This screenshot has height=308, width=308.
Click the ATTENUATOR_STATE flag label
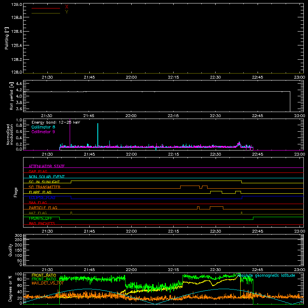click(47, 166)
